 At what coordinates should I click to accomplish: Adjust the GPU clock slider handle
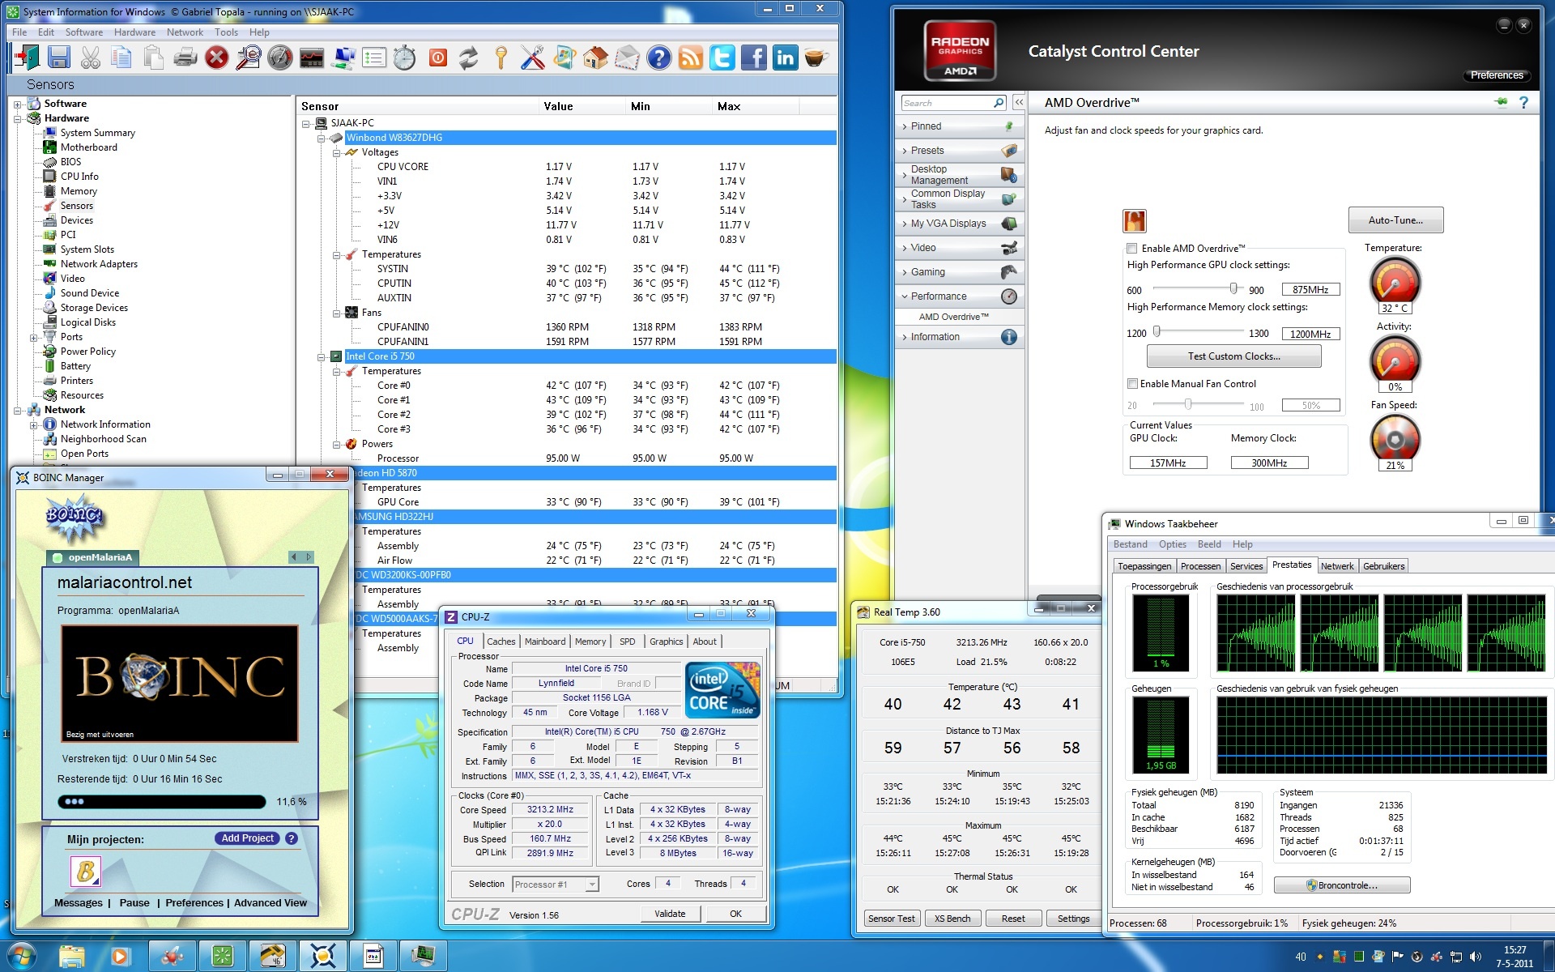click(1233, 288)
